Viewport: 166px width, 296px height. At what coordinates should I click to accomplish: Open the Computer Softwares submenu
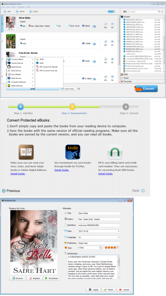(20, 82)
